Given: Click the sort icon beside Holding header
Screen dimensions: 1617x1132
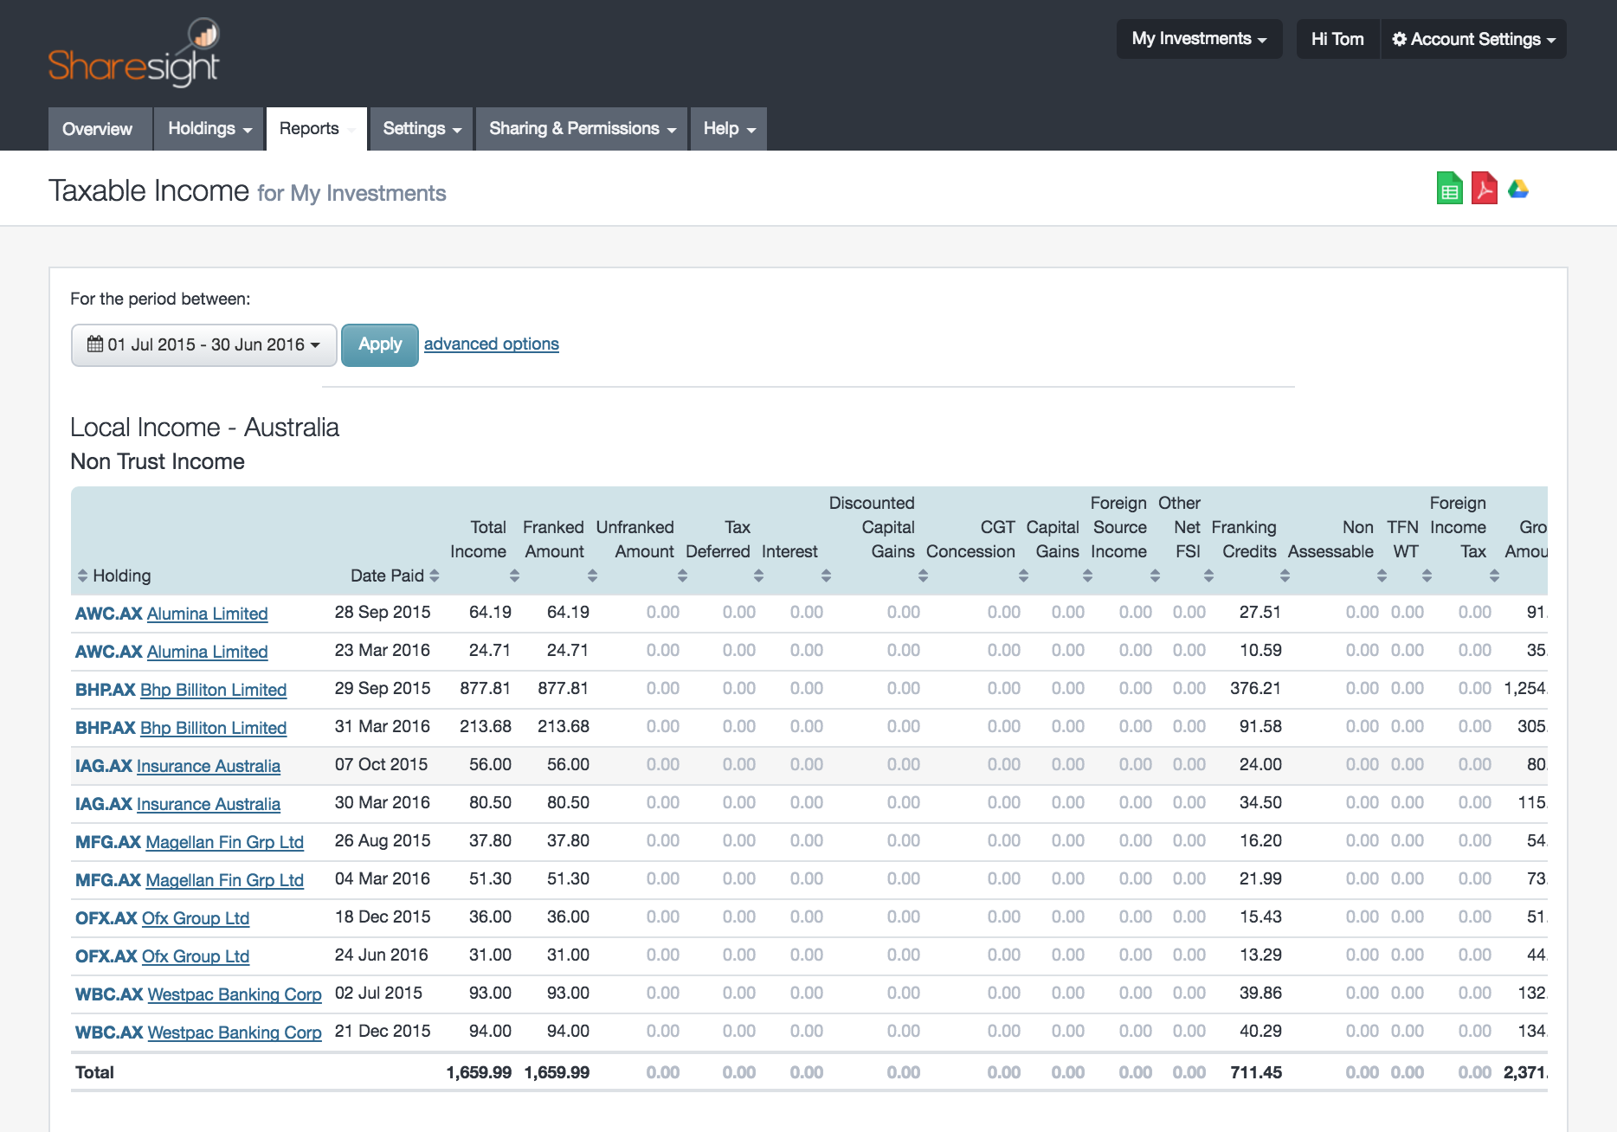Looking at the screenshot, I should (82, 575).
